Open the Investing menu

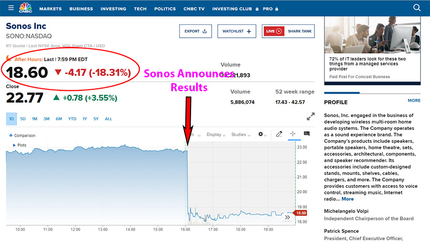pyautogui.click(x=113, y=9)
